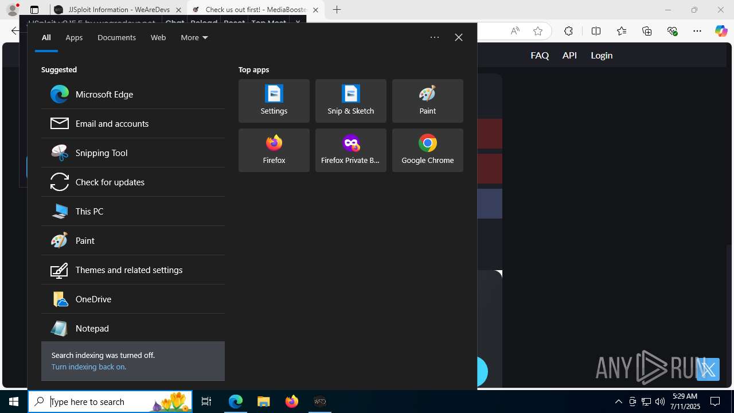Screen dimensions: 734x413
Task: Click the Type here to search box
Action: coord(110,402)
